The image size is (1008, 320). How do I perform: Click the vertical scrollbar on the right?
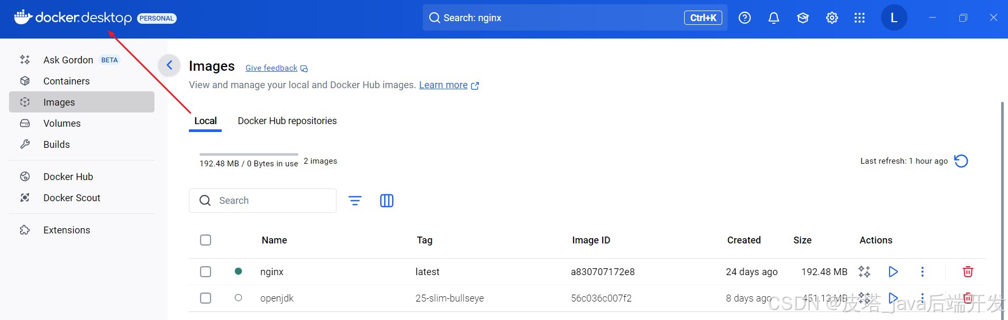click(1002, 210)
